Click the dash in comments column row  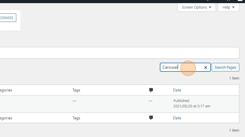150,101
